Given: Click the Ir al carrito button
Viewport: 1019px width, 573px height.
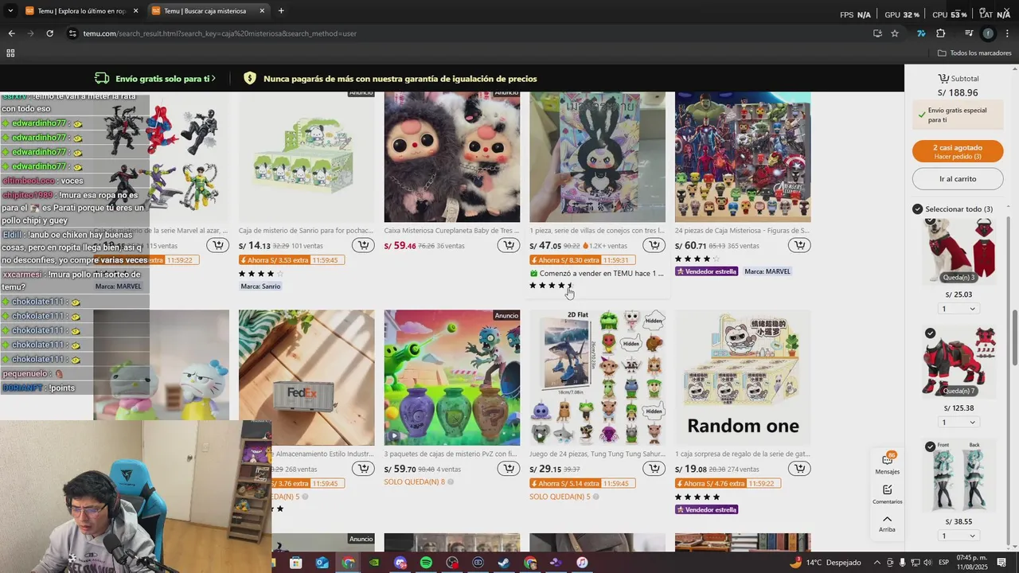Looking at the screenshot, I should pos(958,179).
